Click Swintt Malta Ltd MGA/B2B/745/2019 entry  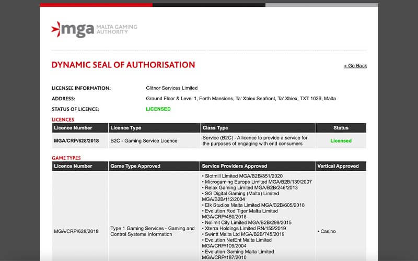point(243,234)
